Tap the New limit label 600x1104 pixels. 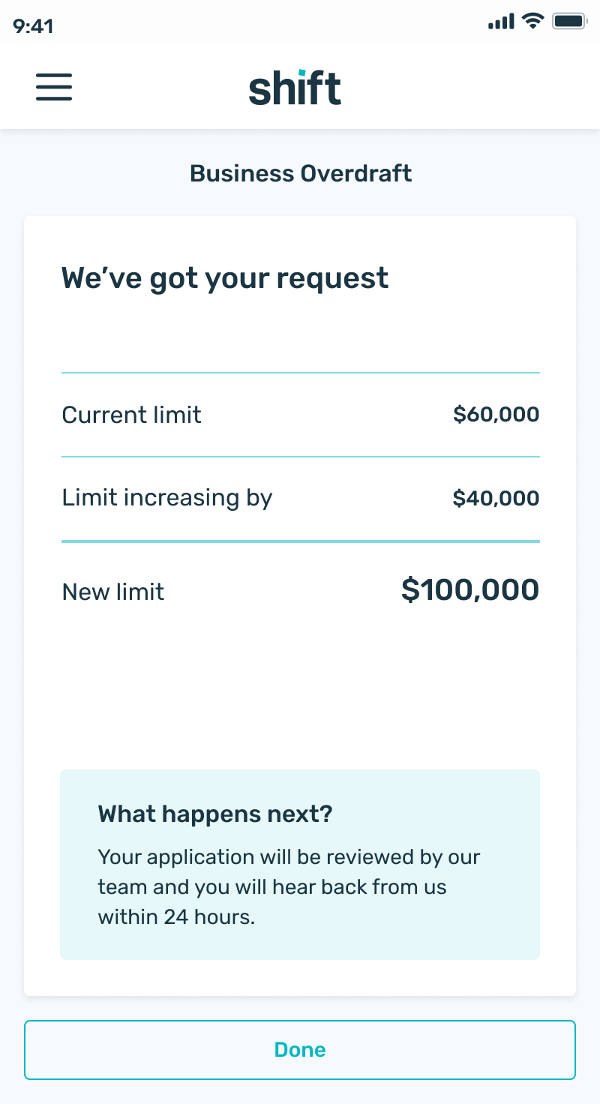coord(113,592)
